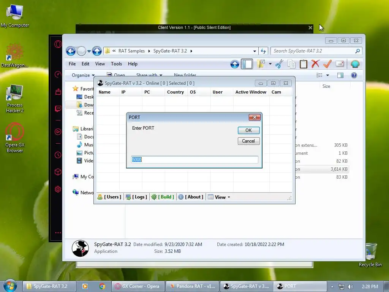Open the recent locations dropdown arrow

89,51
